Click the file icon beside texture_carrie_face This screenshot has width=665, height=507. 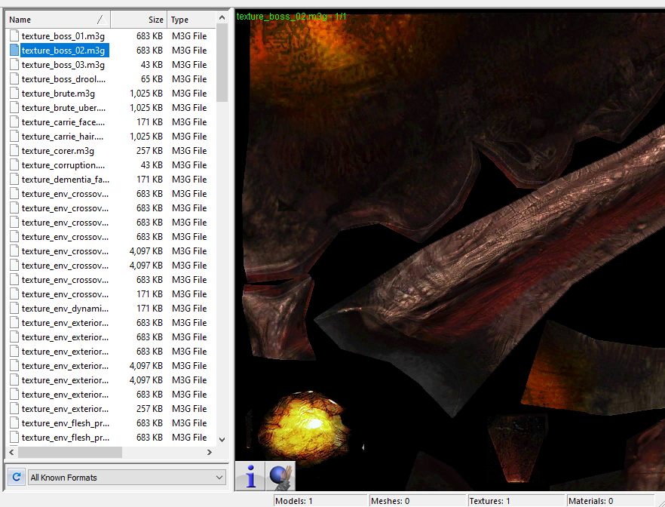(14, 122)
